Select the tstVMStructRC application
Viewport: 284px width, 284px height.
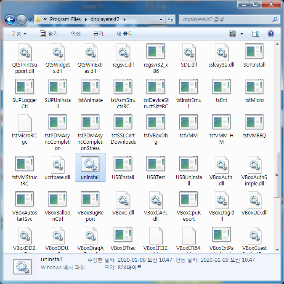point(25,171)
